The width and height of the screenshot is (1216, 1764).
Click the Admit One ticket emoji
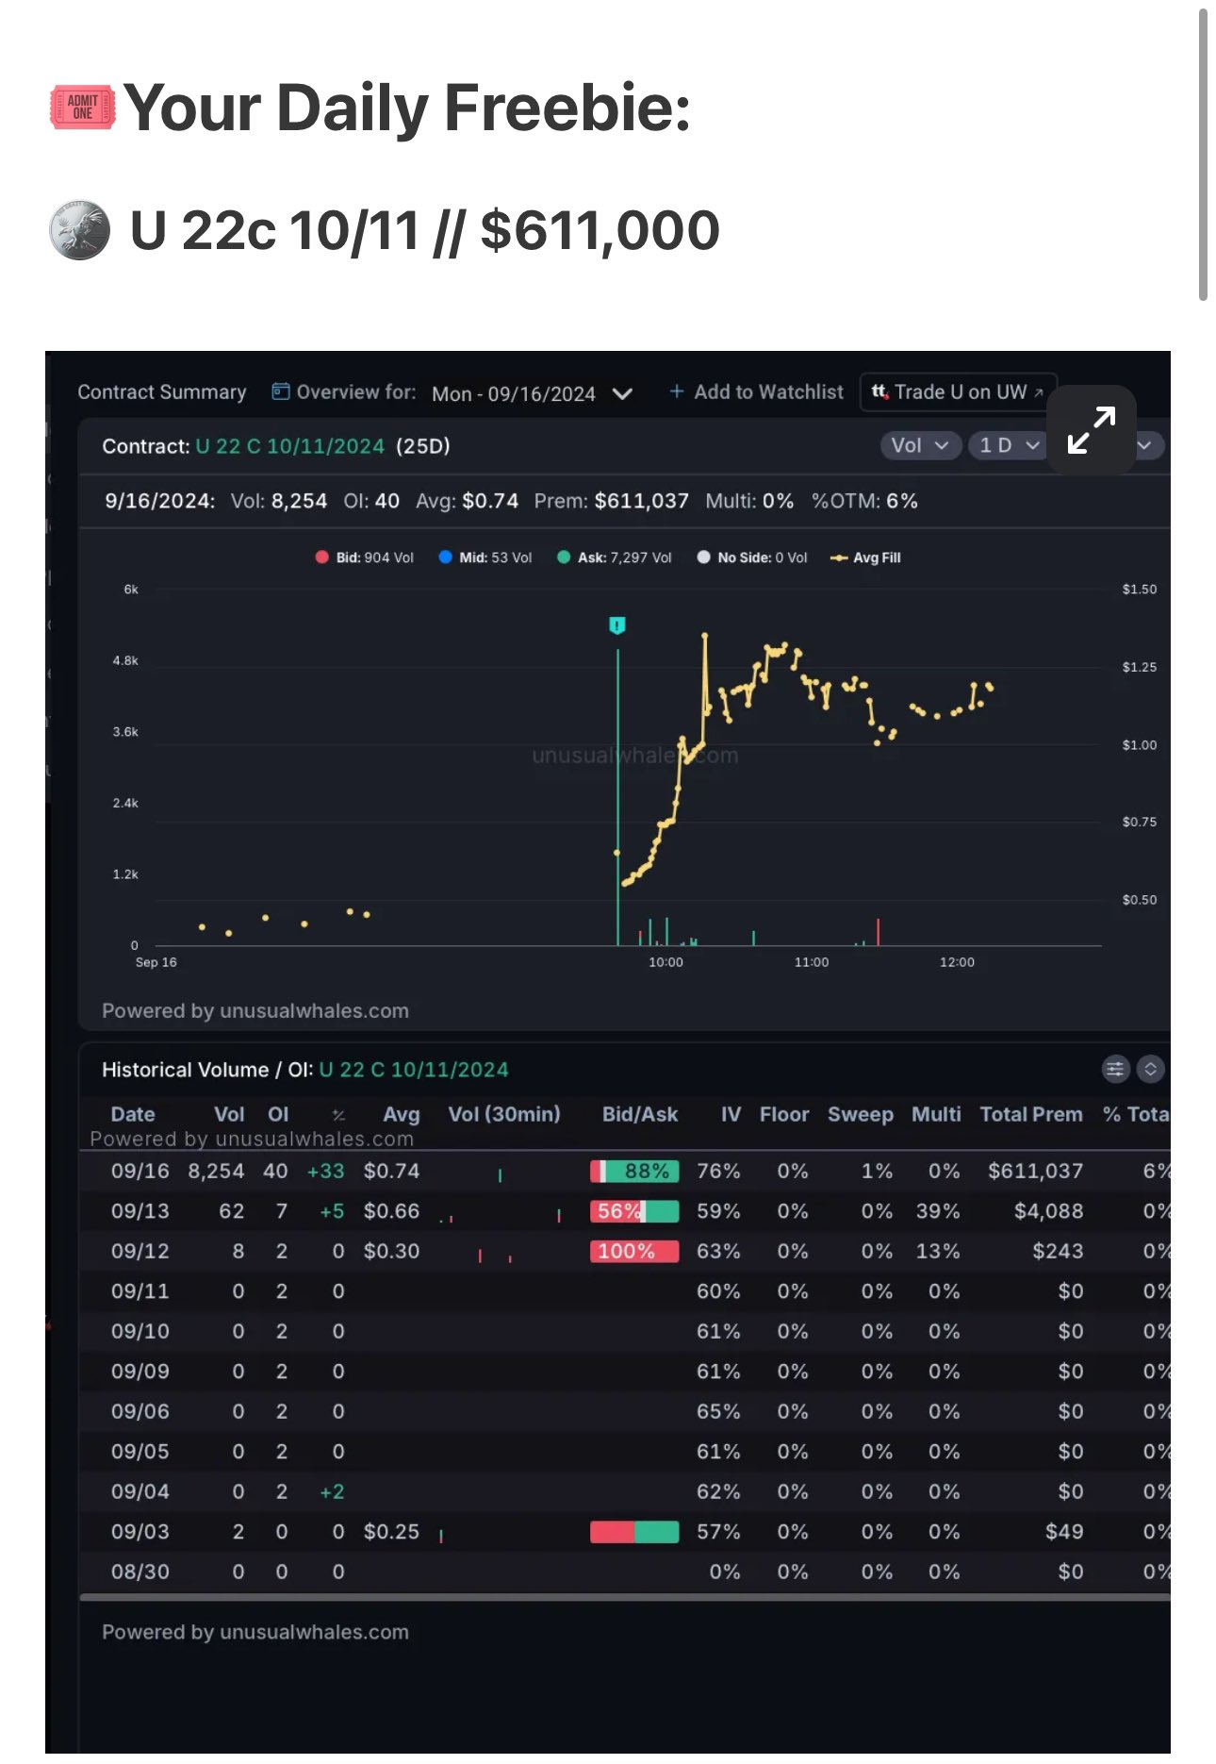82,107
